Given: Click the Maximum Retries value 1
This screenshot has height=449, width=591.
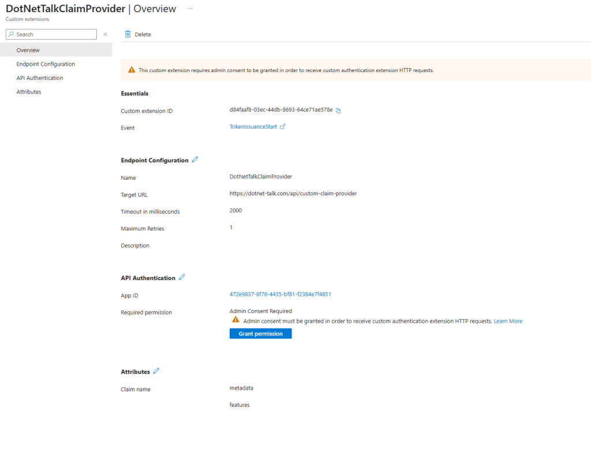Looking at the screenshot, I should (231, 227).
